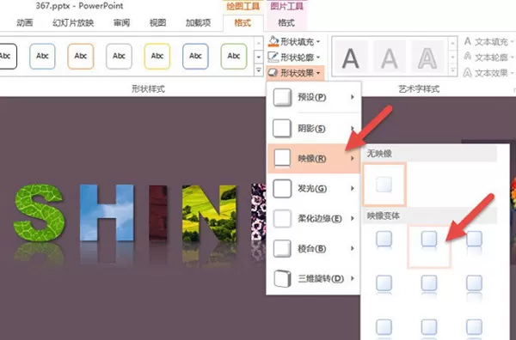Expand the WordArt styles gallery
The width and height of the screenshot is (516, 340).
[x=453, y=70]
